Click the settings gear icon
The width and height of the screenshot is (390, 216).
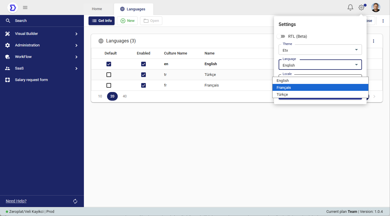click(361, 7)
